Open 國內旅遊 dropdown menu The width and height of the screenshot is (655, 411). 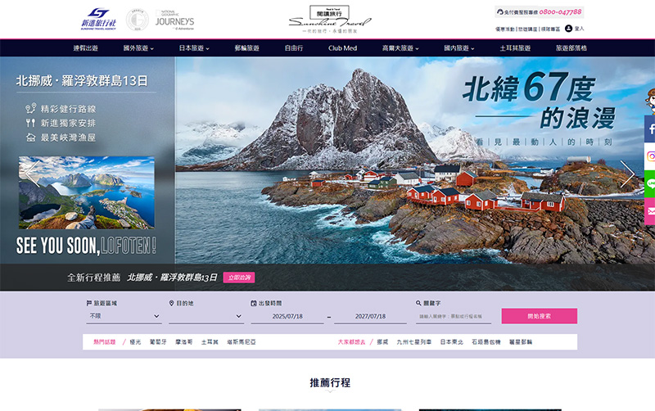459,48
